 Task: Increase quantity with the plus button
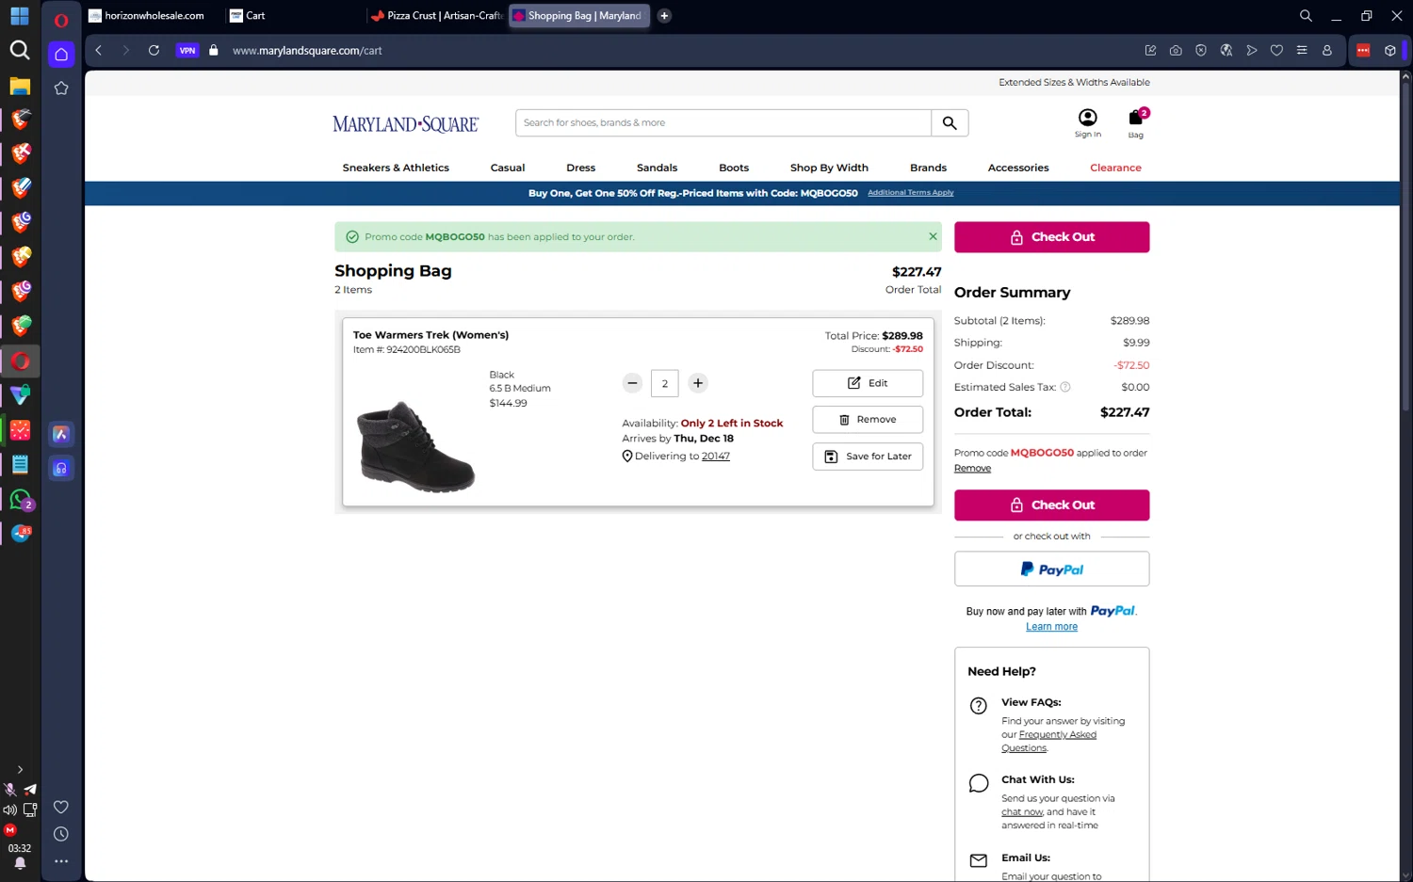(x=698, y=383)
